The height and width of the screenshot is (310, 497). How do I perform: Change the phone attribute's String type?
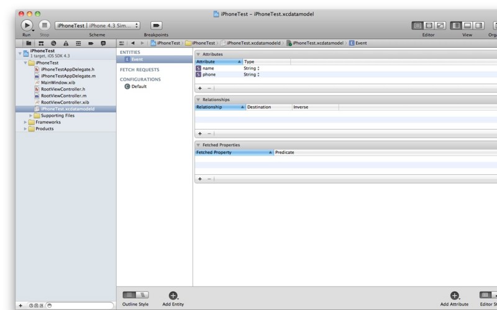pos(252,74)
